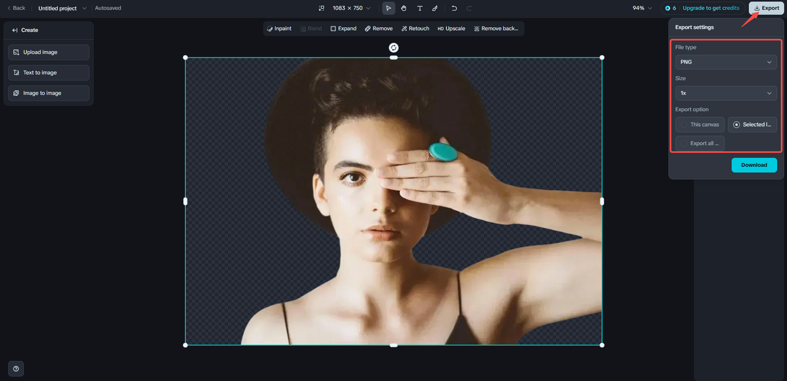Viewport: 787px width, 381px height.
Task: Click Upgrade to get credits
Action: [x=711, y=8]
